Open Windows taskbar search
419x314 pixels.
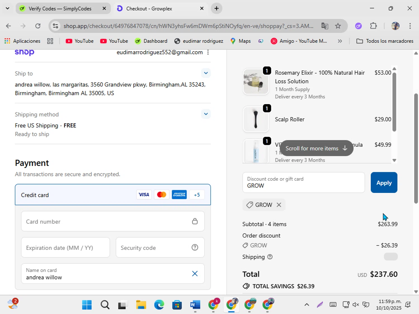pyautogui.click(x=105, y=305)
